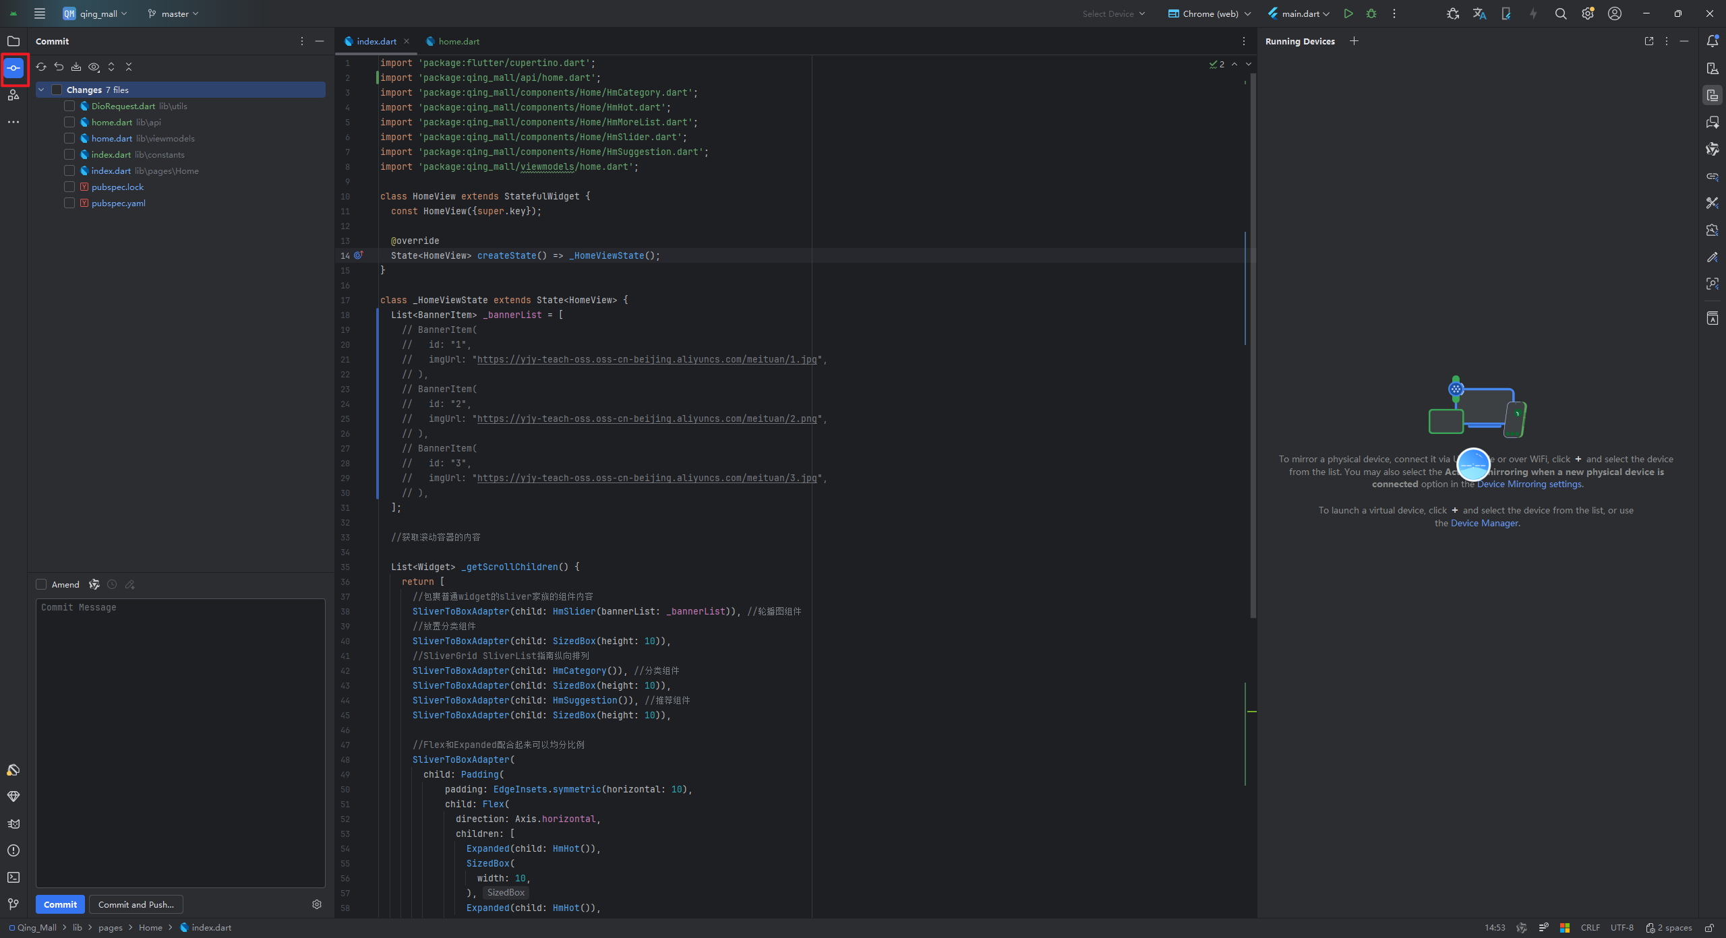
Task: Open the Terminal tool window
Action: 13,877
